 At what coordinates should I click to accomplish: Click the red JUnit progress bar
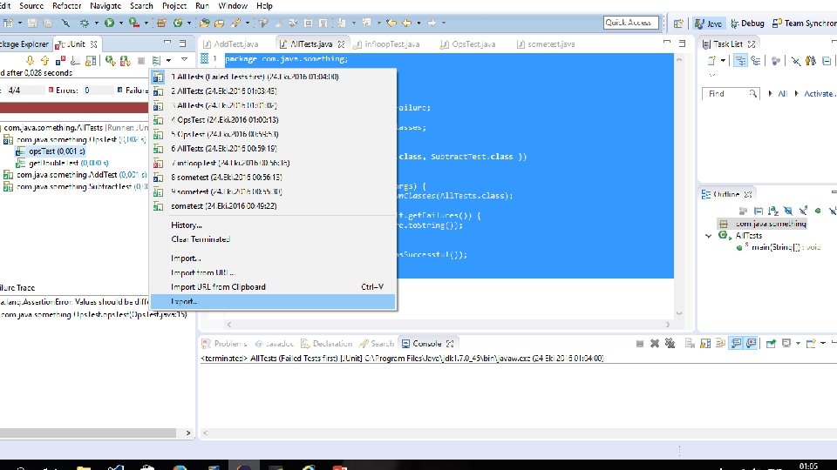[73, 108]
